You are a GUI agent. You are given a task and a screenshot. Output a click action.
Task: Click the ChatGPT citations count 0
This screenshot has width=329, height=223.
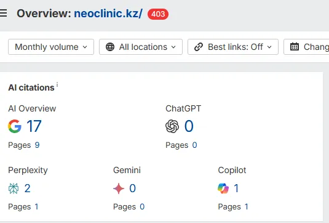(x=189, y=126)
